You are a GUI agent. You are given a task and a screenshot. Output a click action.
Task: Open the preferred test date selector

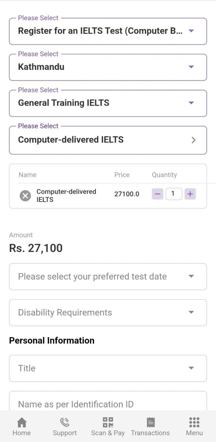click(108, 276)
